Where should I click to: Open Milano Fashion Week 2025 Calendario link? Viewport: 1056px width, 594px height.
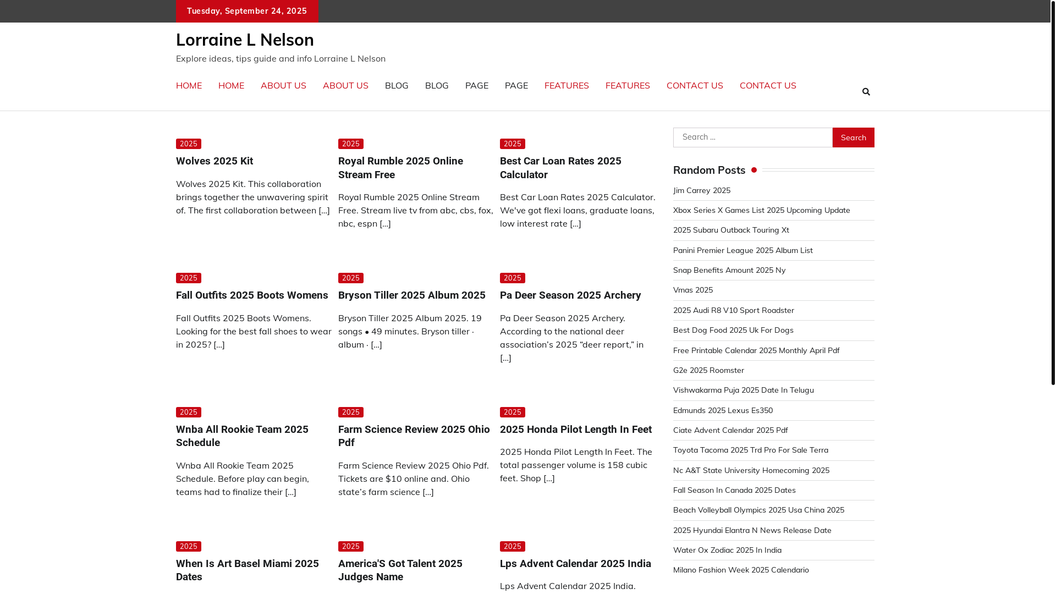pyautogui.click(x=741, y=570)
